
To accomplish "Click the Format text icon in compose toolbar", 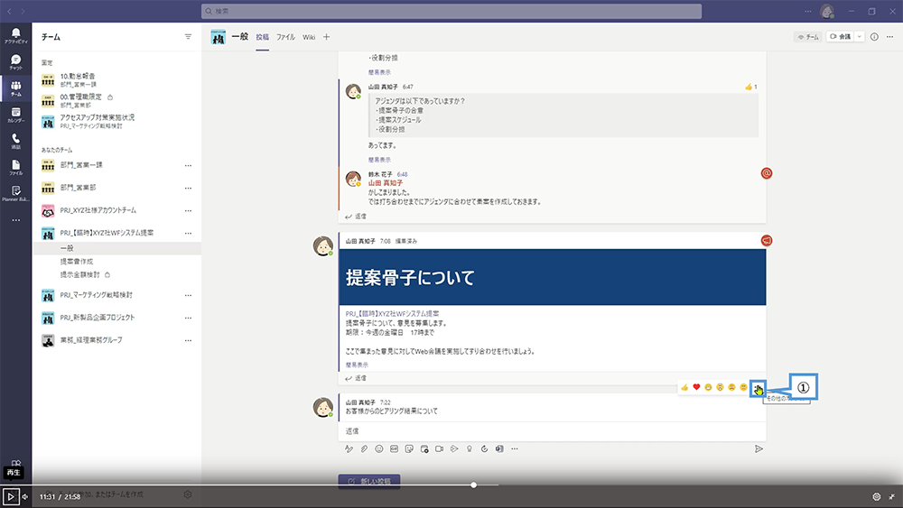I will pos(349,448).
